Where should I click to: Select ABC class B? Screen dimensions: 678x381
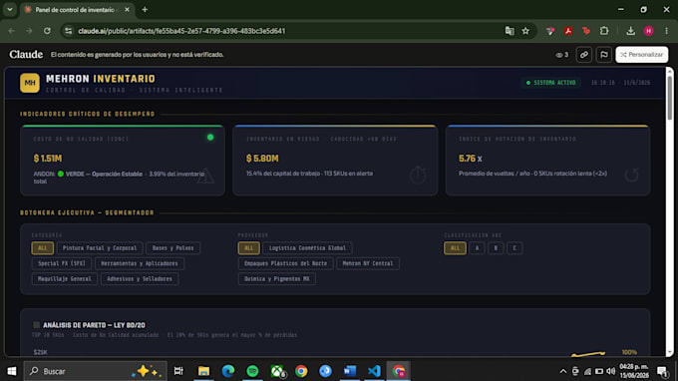(496, 247)
